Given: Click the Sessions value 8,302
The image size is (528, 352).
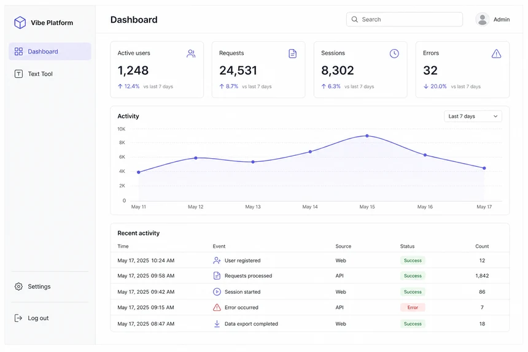Looking at the screenshot, I should 338,71.
